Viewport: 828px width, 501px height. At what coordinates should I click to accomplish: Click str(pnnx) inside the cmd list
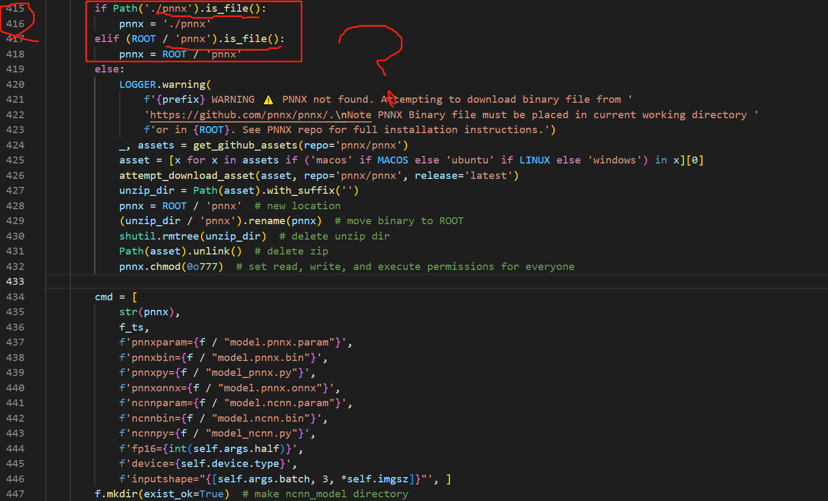[147, 311]
